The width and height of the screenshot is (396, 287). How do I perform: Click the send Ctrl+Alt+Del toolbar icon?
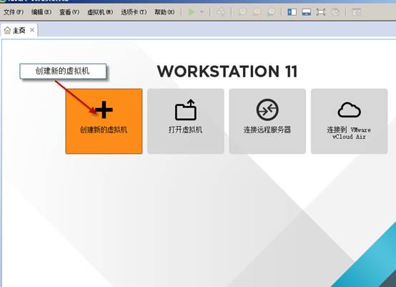pos(221,12)
